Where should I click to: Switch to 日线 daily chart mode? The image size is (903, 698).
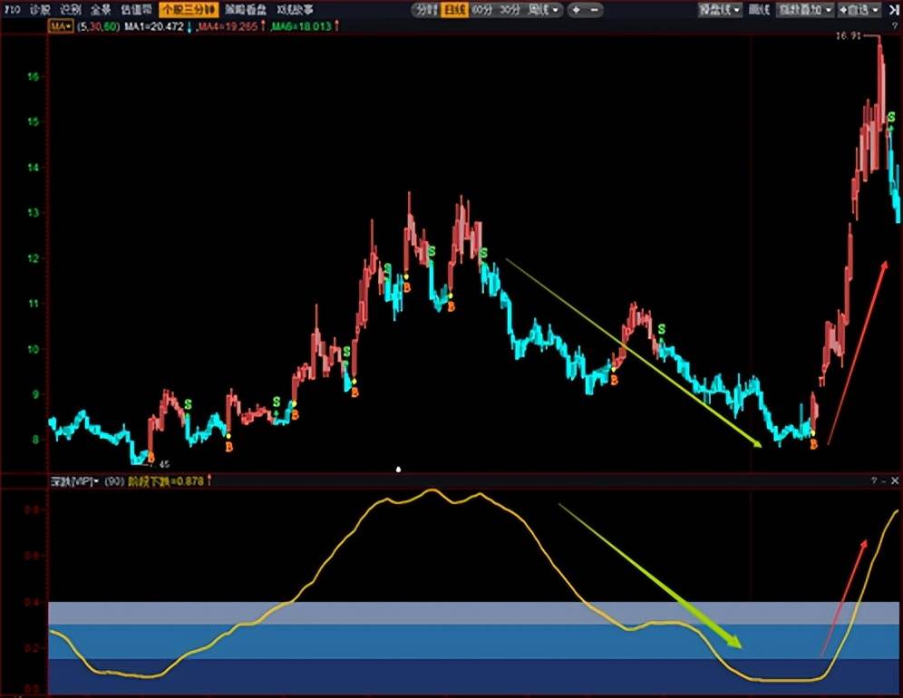point(454,10)
